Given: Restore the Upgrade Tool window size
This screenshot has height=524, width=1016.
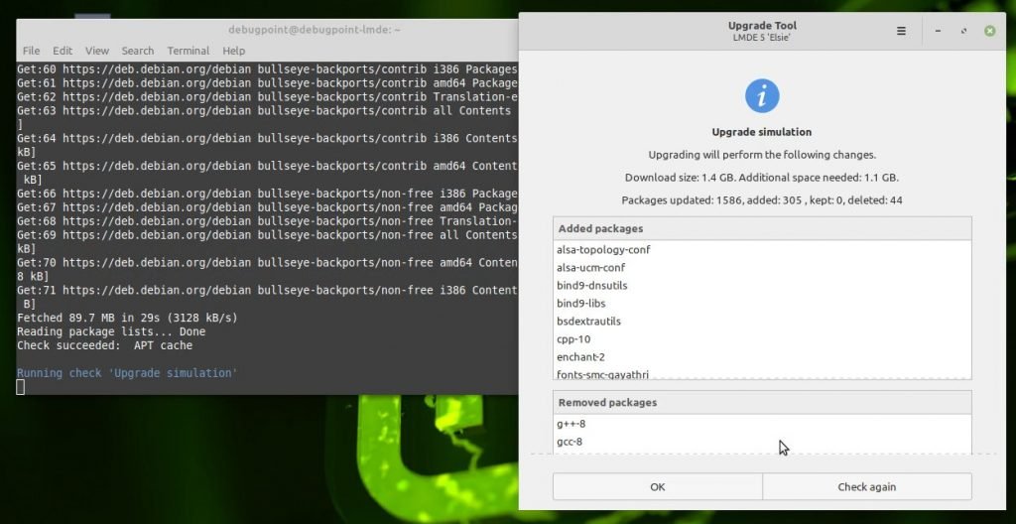Looking at the screenshot, I should click(x=963, y=31).
